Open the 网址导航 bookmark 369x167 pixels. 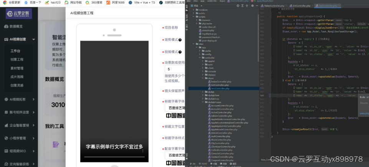click(x=73, y=3)
